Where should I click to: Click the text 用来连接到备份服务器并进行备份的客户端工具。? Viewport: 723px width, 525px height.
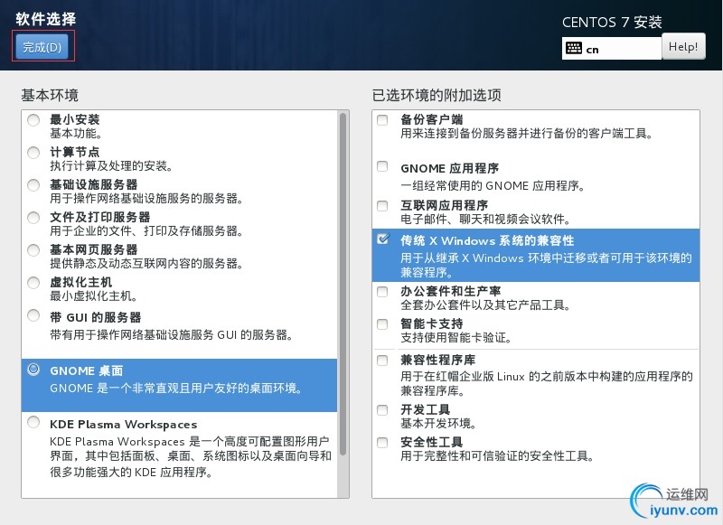pyautogui.click(x=526, y=134)
